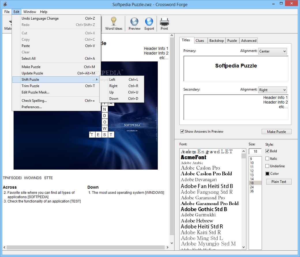The width and height of the screenshot is (300, 257).
Task: Click preview pane horizontal scroll left arrow
Action: (4, 247)
